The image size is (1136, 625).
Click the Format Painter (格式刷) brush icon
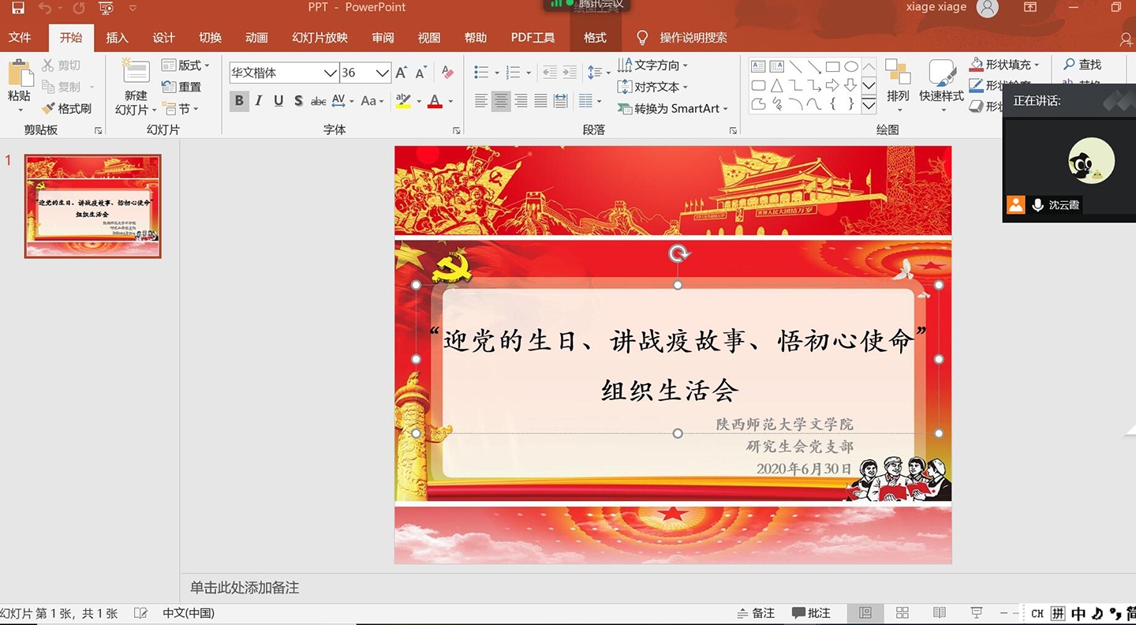(x=49, y=108)
